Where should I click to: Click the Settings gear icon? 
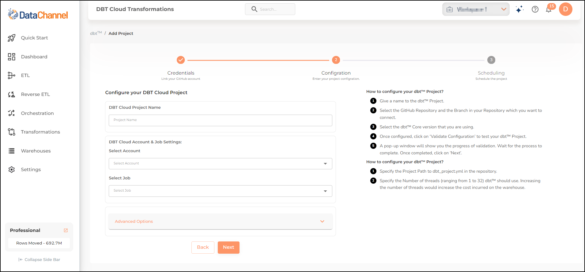pos(12,170)
